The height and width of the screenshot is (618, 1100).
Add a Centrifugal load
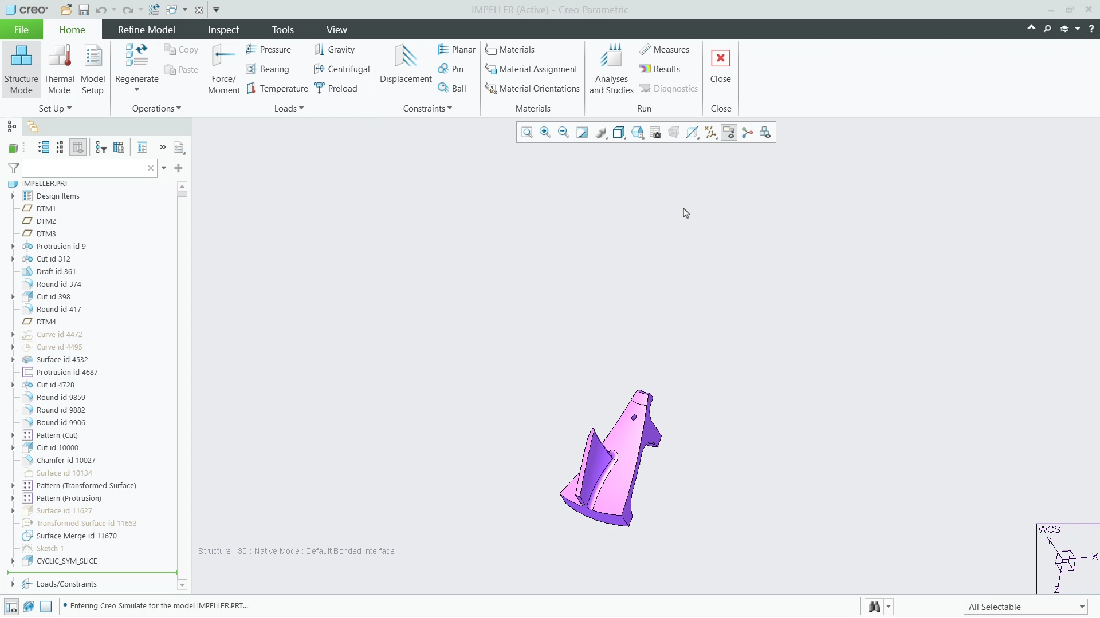(341, 69)
